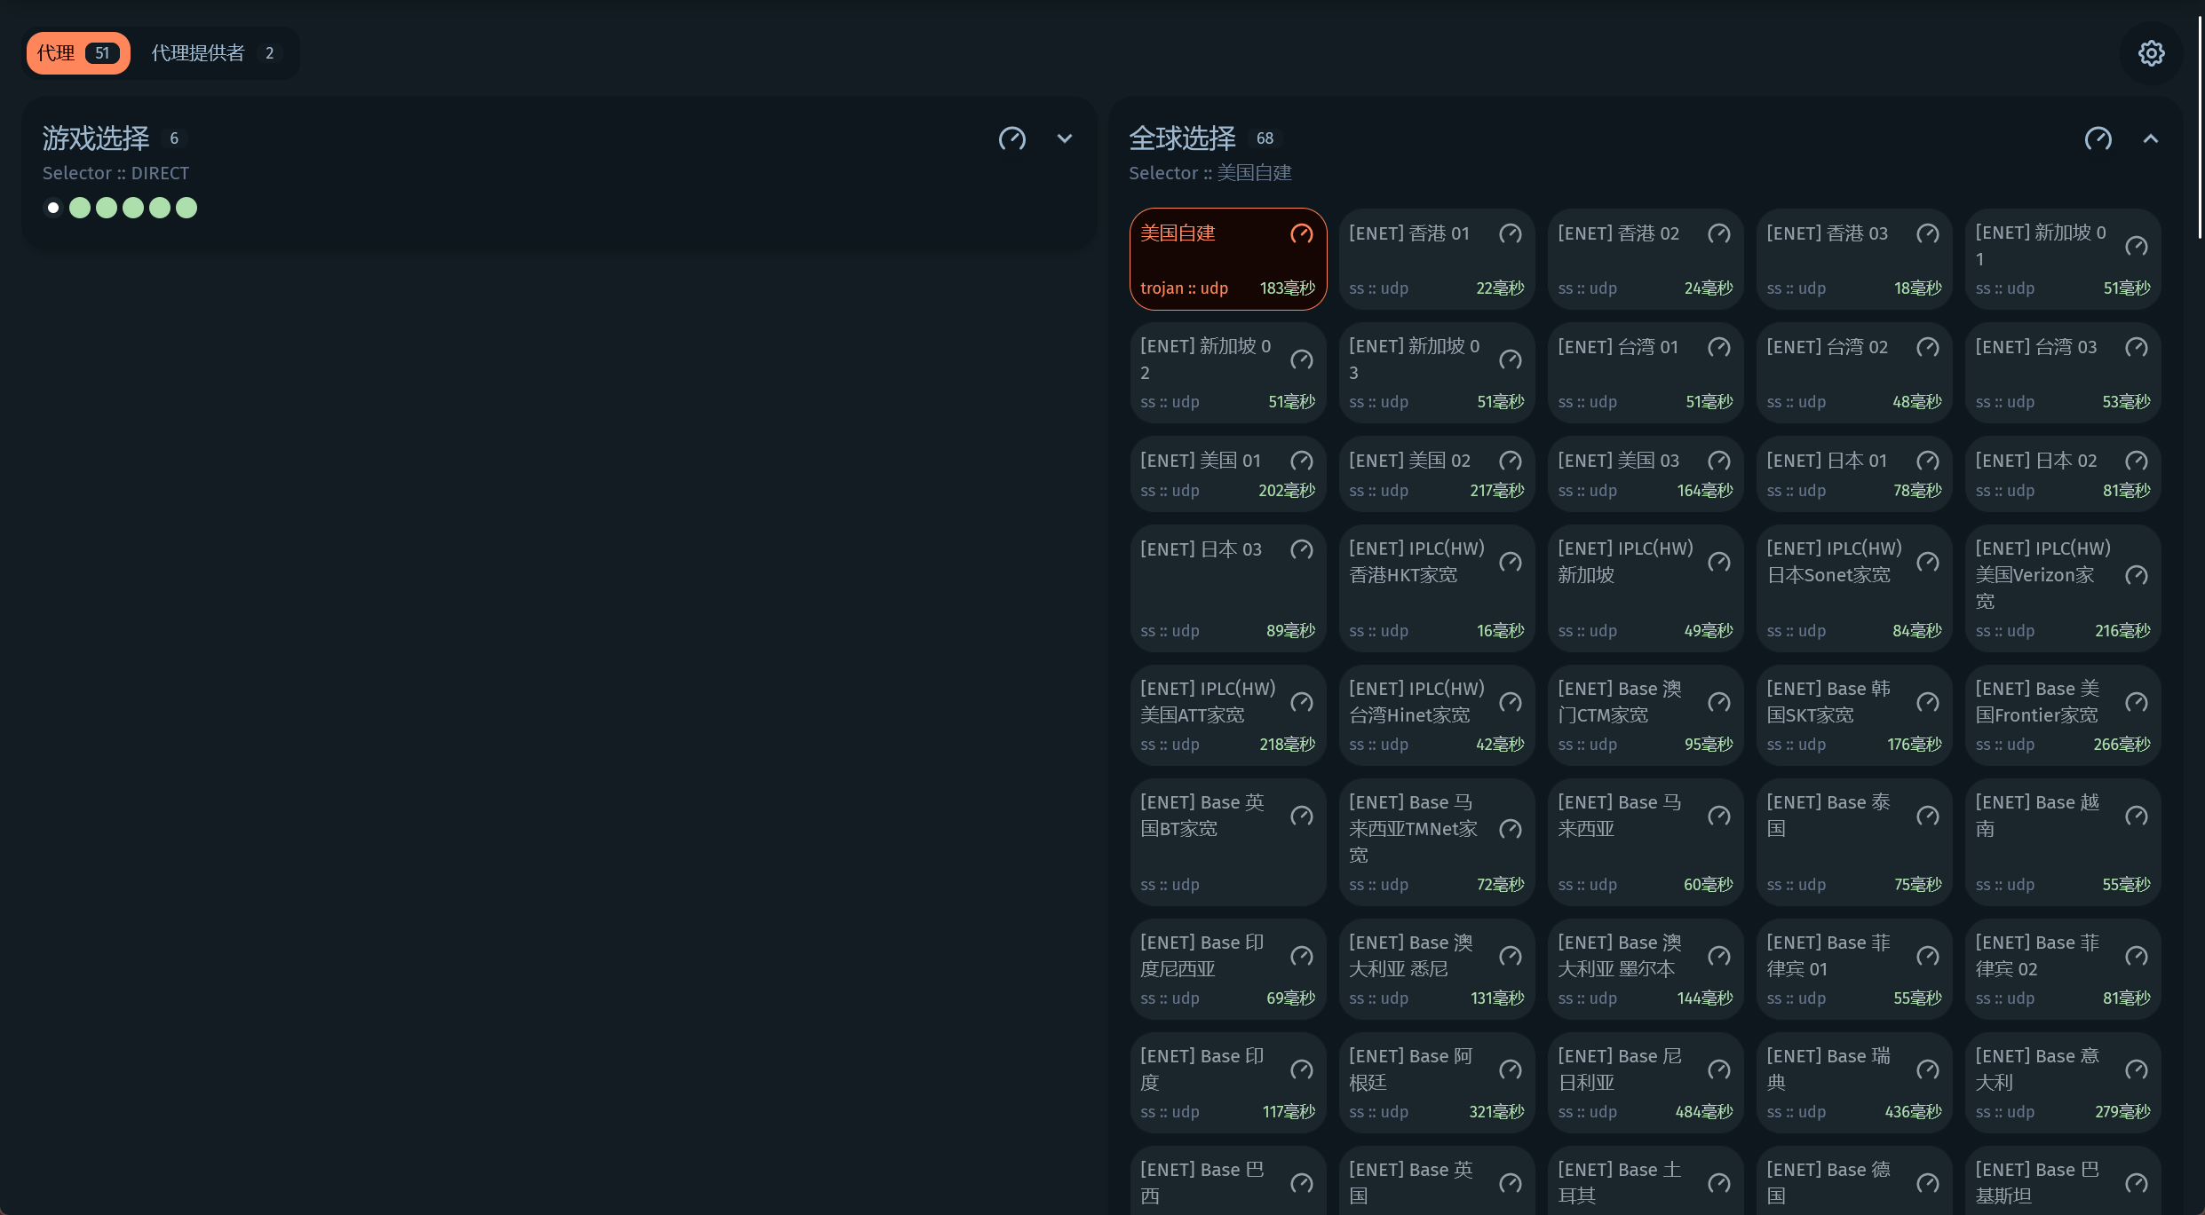Viewport: 2205px width, 1215px height.
Task: Test latency of [ENET] Base 瑞典
Action: coord(1927,1069)
